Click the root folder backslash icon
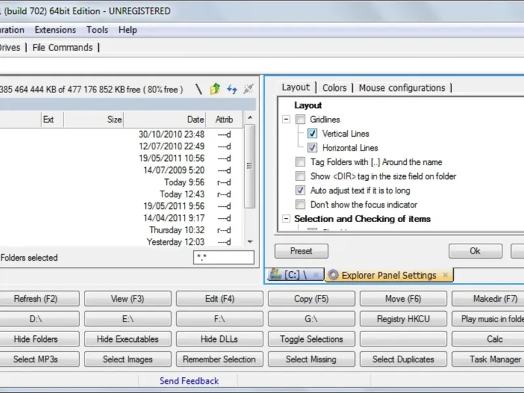This screenshot has width=524, height=393. [199, 89]
